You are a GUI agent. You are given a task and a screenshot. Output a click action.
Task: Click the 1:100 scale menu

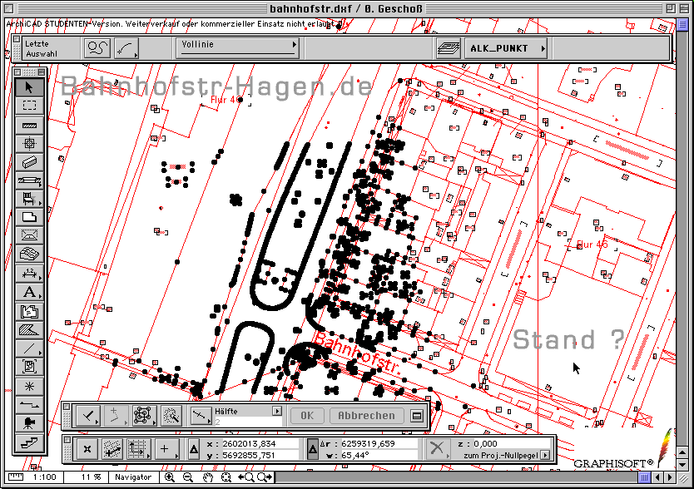(44, 477)
